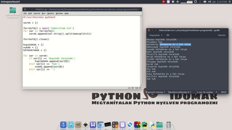Open the Edit menu in IDLE
The image size is (232, 130).
click(30, 13)
